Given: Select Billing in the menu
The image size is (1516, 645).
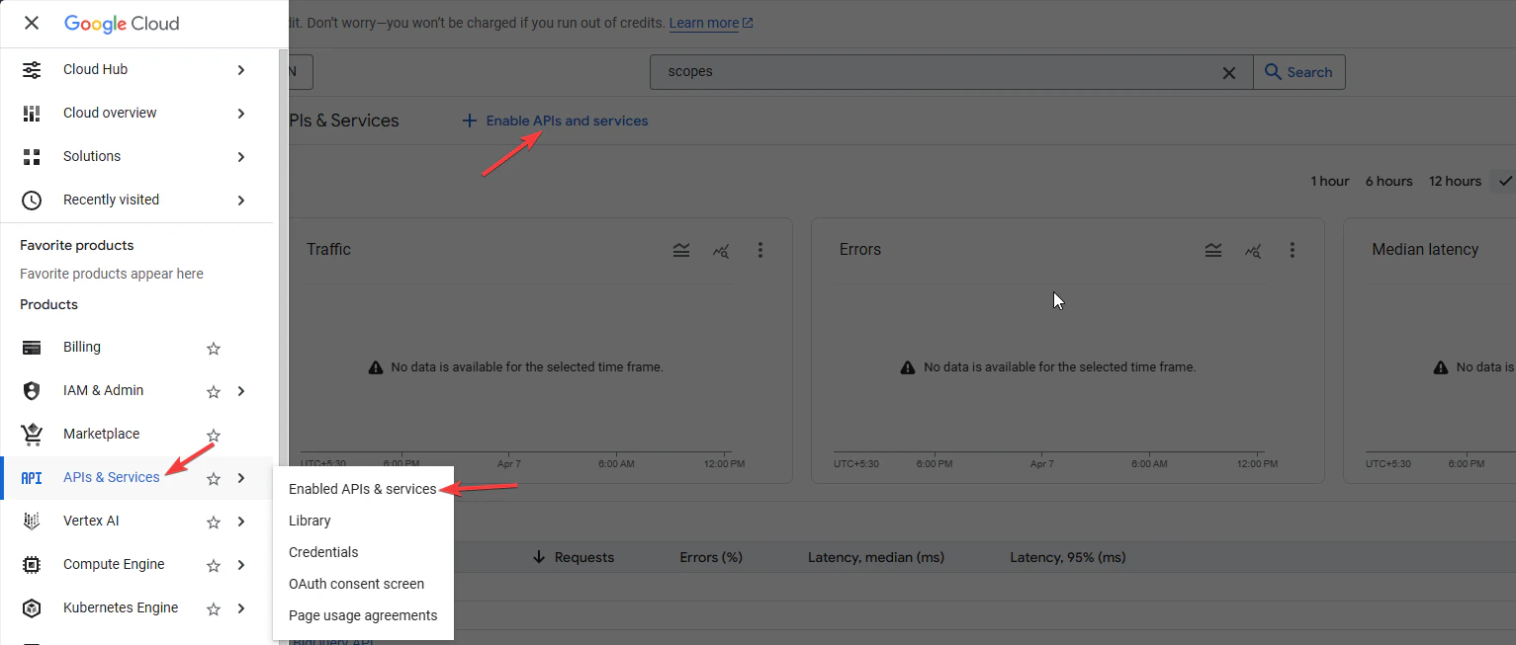Looking at the screenshot, I should [82, 347].
